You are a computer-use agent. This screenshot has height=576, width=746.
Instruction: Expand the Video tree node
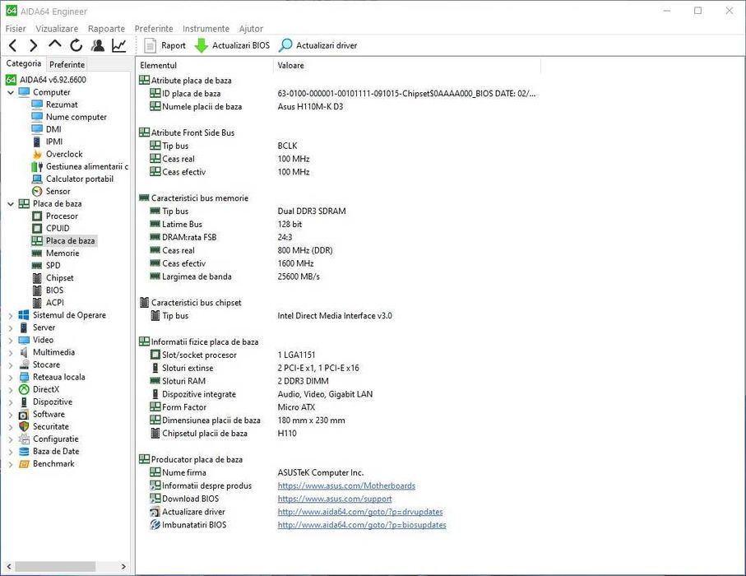[11, 340]
